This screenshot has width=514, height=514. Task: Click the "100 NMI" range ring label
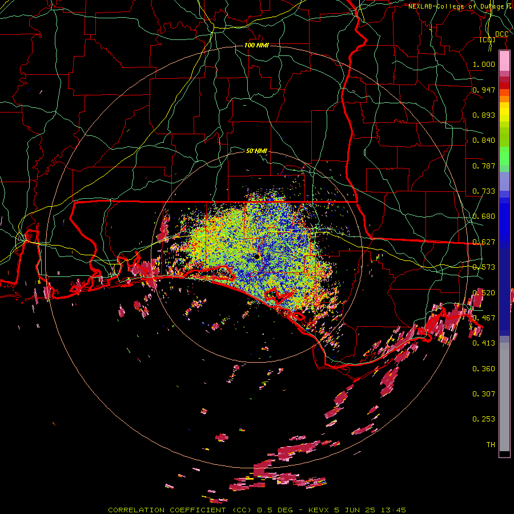[x=256, y=45]
